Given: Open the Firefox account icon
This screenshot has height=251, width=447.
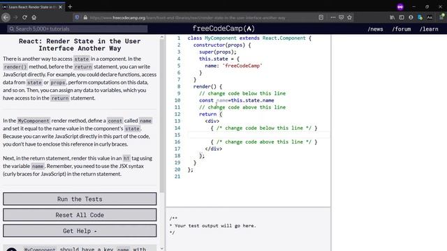Looking at the screenshot, I should 411,17.
